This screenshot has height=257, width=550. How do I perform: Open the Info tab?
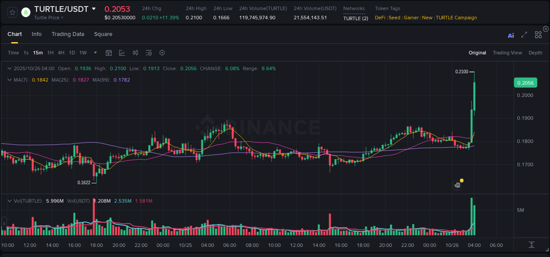[37, 34]
